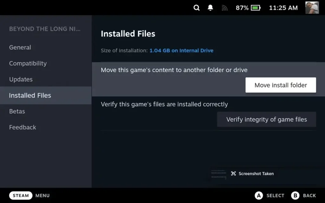Open the 1.04 GB on Internal Drive link
The image size is (325, 203).
coord(181,50)
